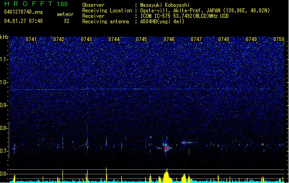Click the 0749 time marker
Image resolution: width=289 pixels, height=183 pixels.
[251, 39]
